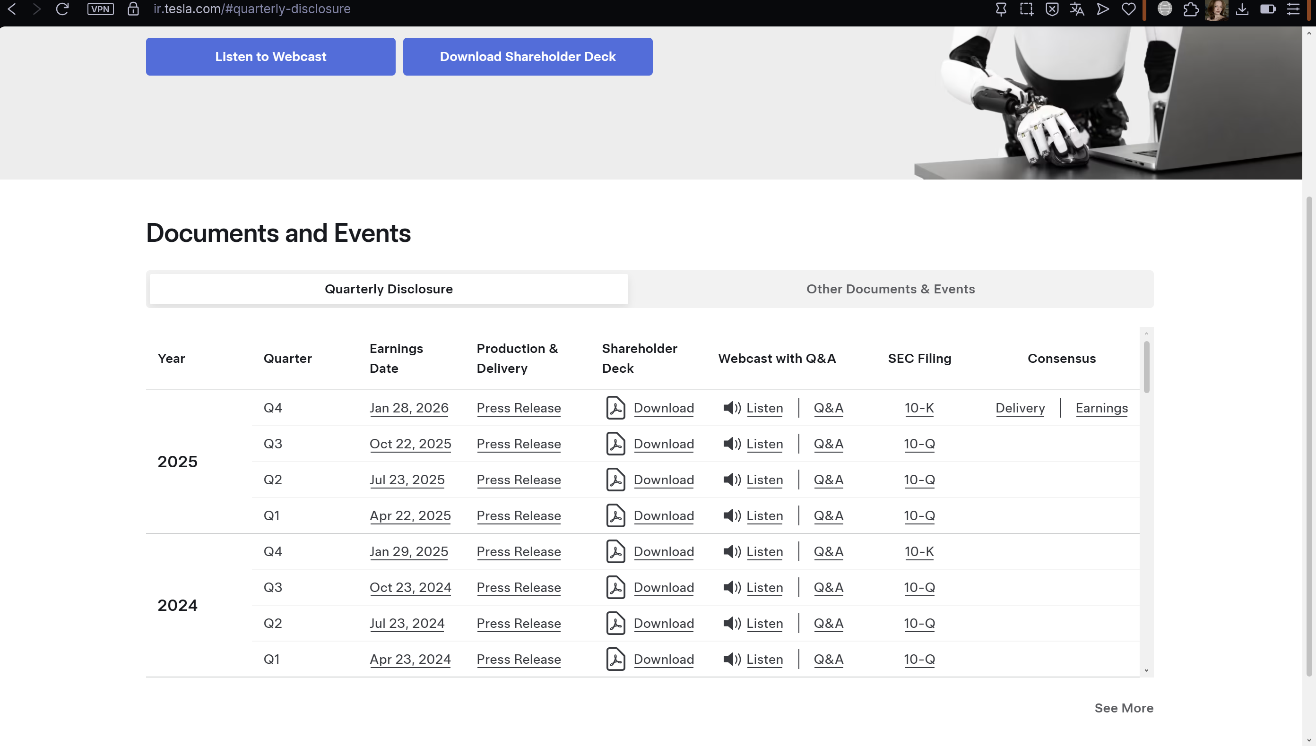Image resolution: width=1316 pixels, height=746 pixels.
Task: Toggle battery saver icon in toolbar
Action: [x=1267, y=9]
